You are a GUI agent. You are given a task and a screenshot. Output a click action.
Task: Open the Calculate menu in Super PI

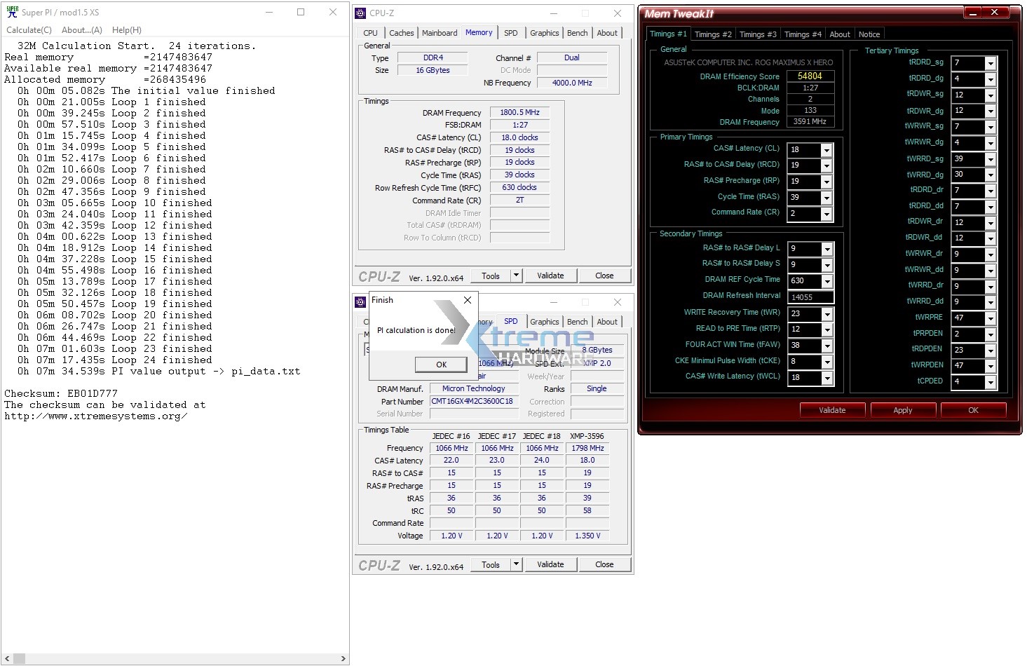pyautogui.click(x=29, y=29)
